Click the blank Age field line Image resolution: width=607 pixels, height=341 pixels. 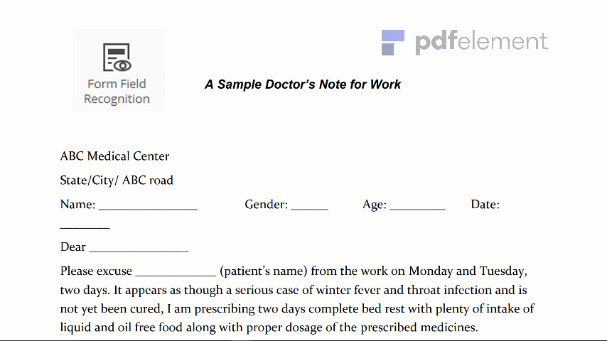click(417, 207)
